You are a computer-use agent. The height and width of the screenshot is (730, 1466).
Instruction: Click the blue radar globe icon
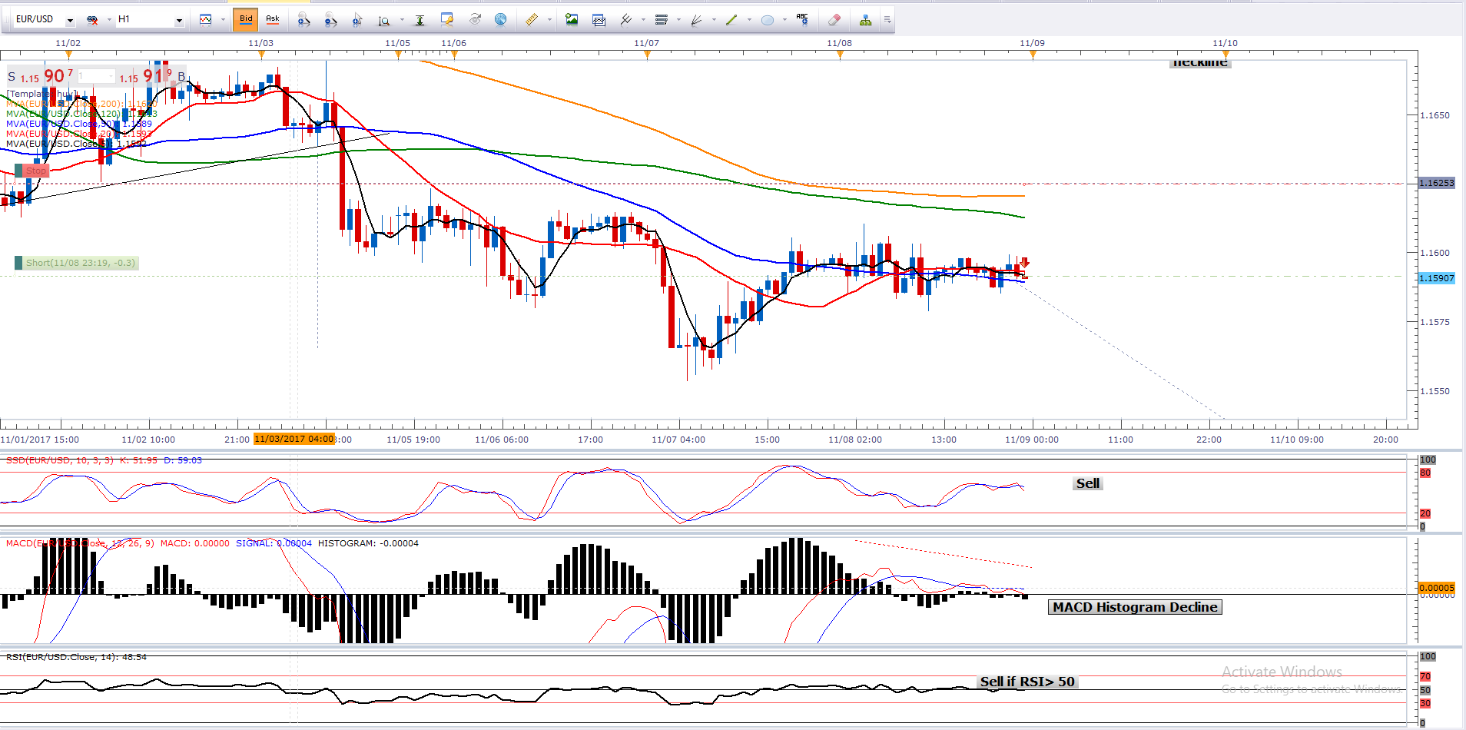point(500,20)
